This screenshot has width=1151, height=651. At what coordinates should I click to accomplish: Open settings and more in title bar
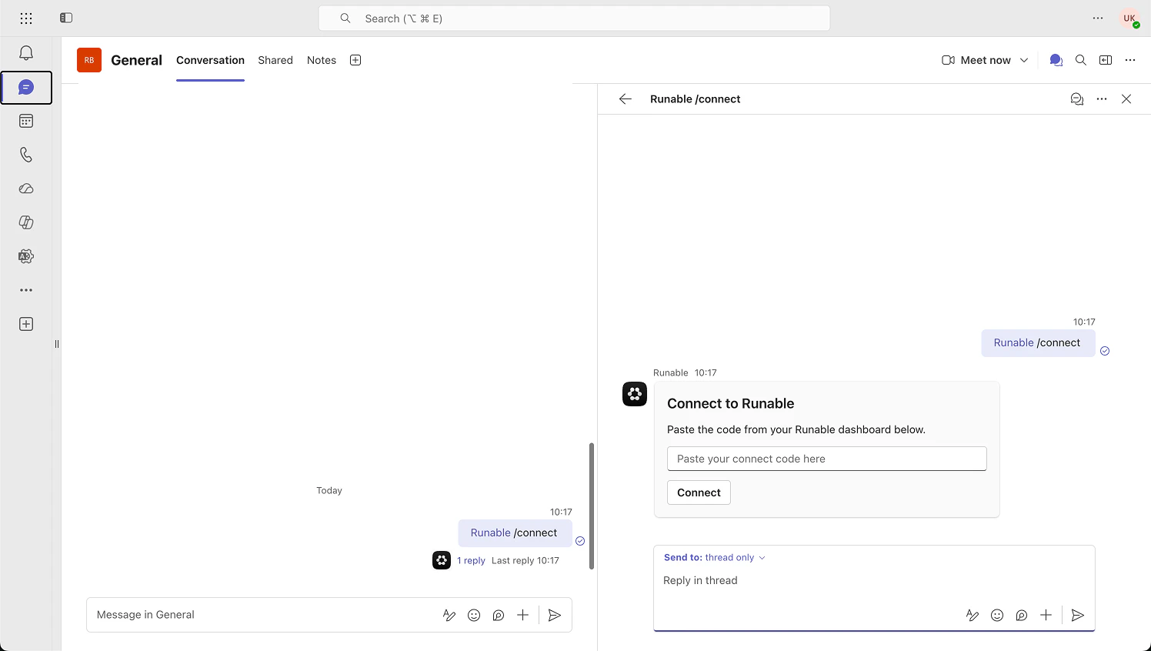click(x=1098, y=18)
